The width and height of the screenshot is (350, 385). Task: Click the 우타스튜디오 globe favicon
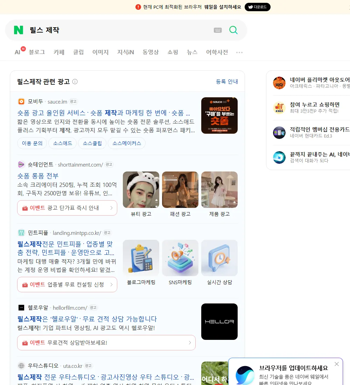coord(21,366)
